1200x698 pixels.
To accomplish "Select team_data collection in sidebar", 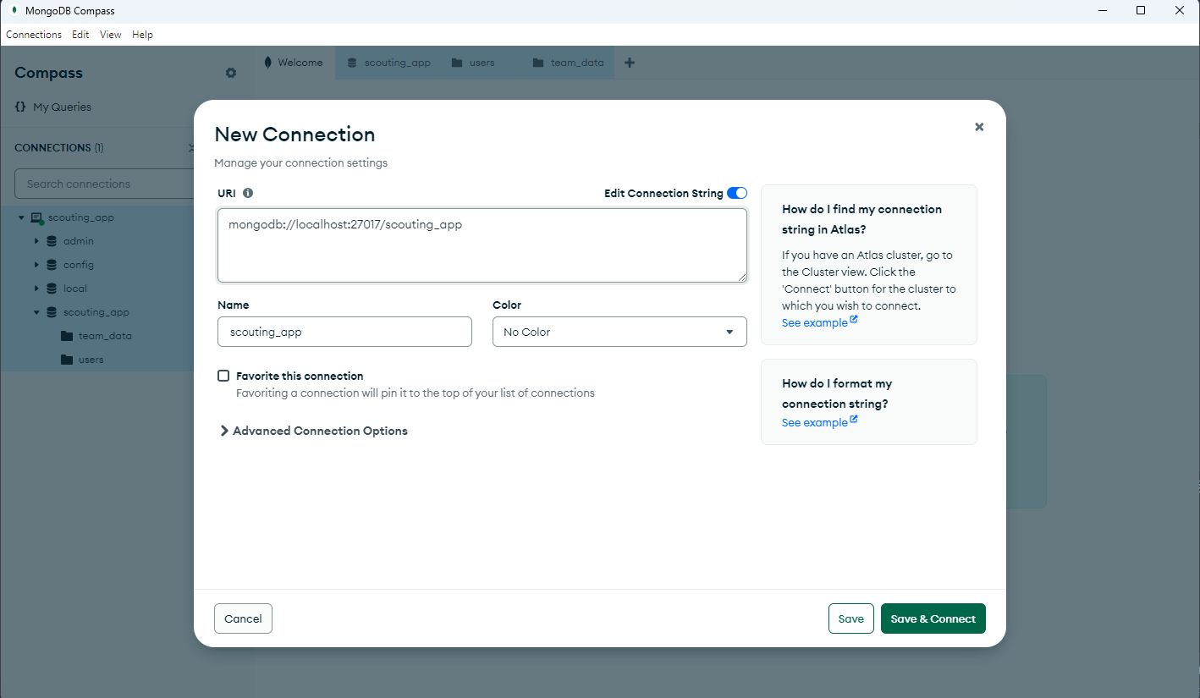I will (105, 336).
